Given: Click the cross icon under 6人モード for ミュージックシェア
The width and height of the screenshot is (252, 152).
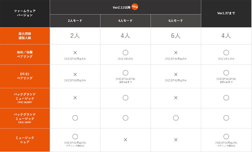Looking at the screenshot, I should pyautogui.click(x=176, y=140).
